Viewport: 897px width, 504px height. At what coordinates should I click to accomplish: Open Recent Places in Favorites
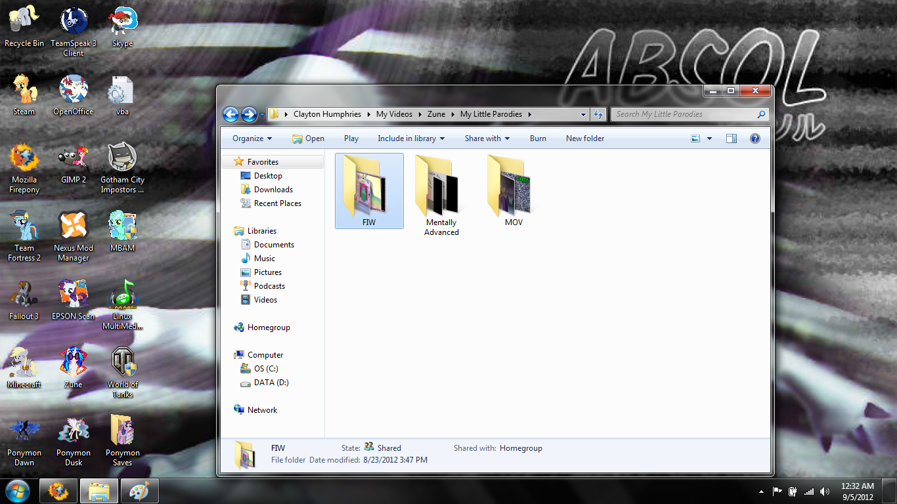coord(277,203)
